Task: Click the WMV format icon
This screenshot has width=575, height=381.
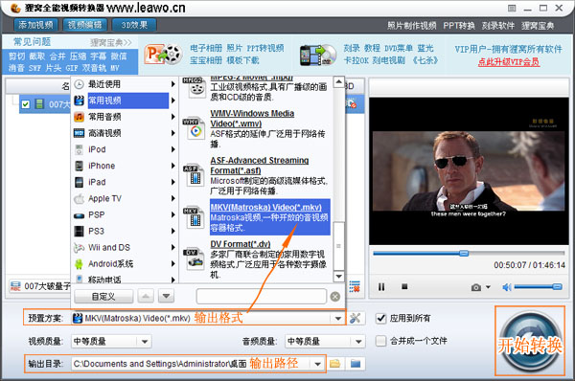Action: [x=194, y=128]
